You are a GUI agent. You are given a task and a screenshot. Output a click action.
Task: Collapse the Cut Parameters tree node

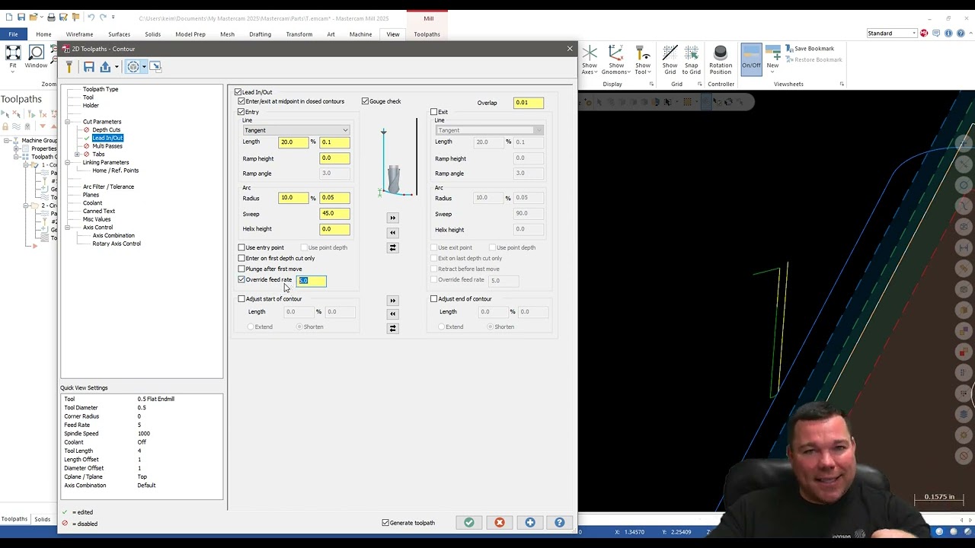point(68,122)
